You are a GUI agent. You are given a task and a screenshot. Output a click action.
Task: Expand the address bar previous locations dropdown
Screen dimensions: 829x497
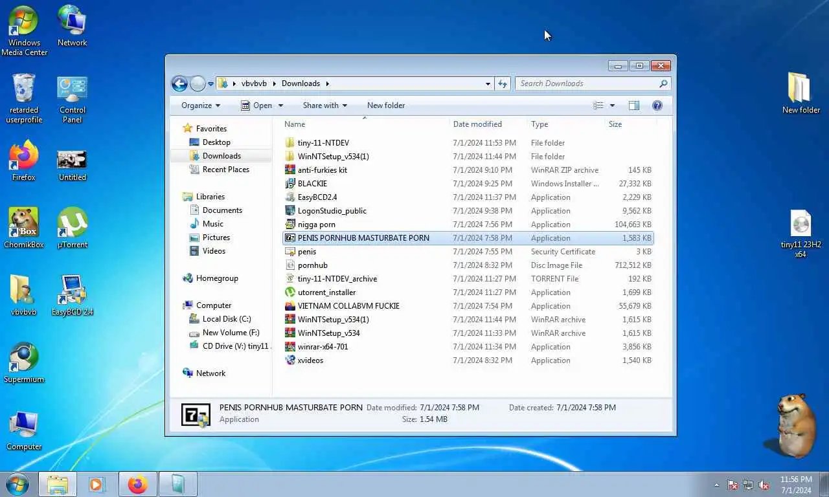point(488,83)
